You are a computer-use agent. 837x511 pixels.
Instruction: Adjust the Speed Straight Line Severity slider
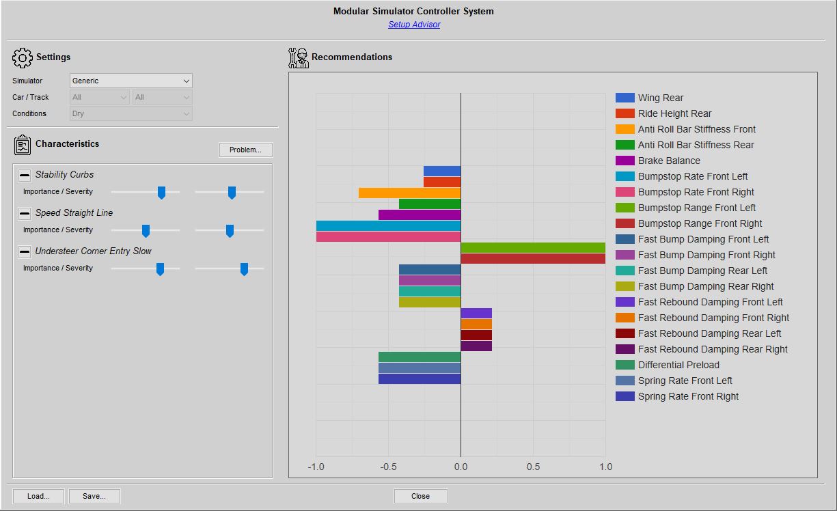[x=230, y=230]
